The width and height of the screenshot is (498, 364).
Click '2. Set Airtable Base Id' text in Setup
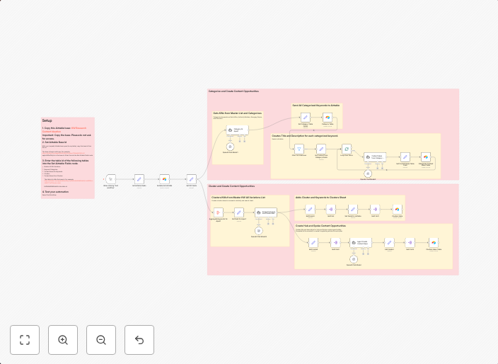click(x=54, y=142)
